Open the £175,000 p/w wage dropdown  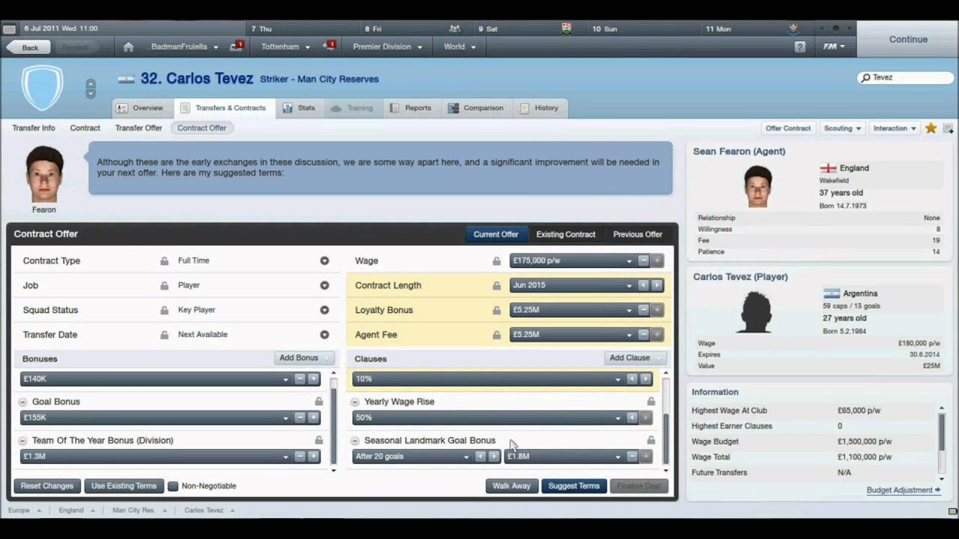click(x=572, y=261)
